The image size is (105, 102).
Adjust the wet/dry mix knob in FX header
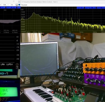[17, 5]
